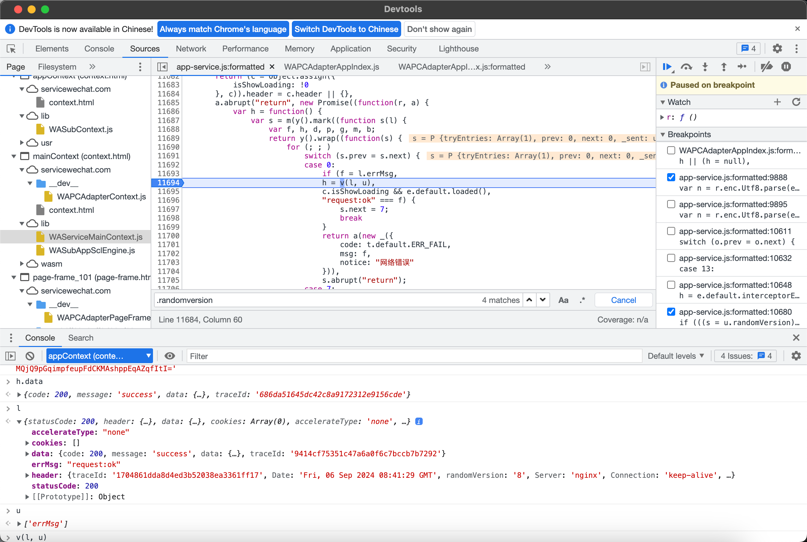Enable breakpoint at app-service.js:formatted:9895
Image resolution: width=807 pixels, height=542 pixels.
[671, 204]
